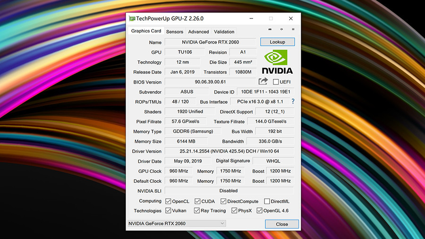Toggle the CUDA checkbox

pyautogui.click(x=197, y=201)
